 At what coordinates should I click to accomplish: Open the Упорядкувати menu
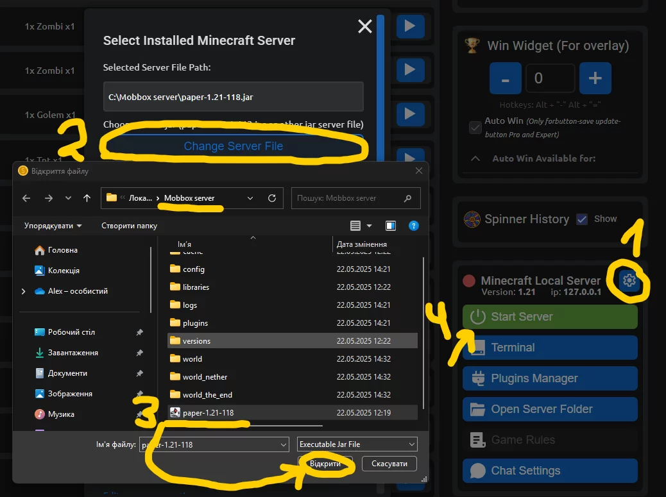coord(53,226)
